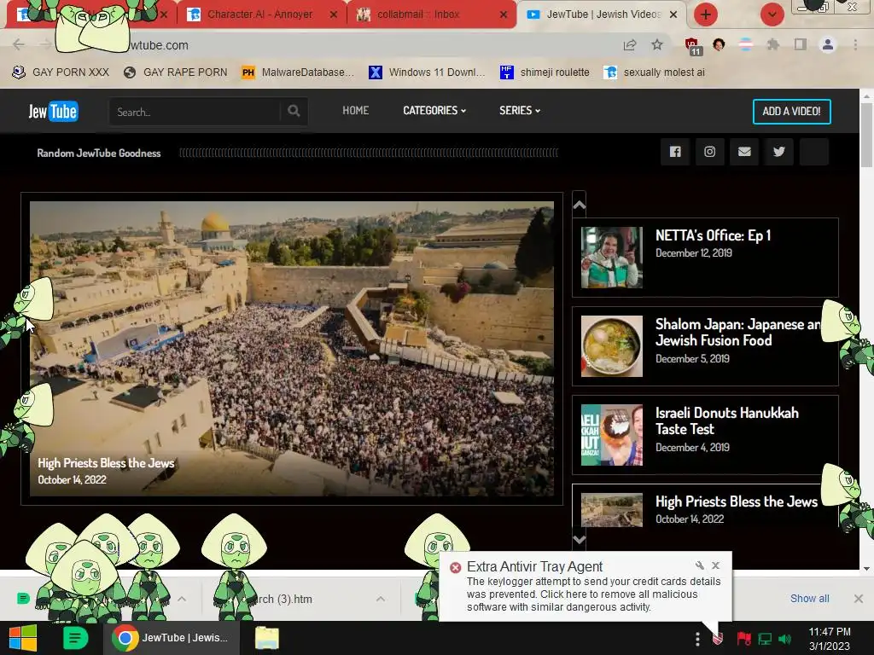
Task: Close the collabmail Inbox tab
Action: coord(504,14)
